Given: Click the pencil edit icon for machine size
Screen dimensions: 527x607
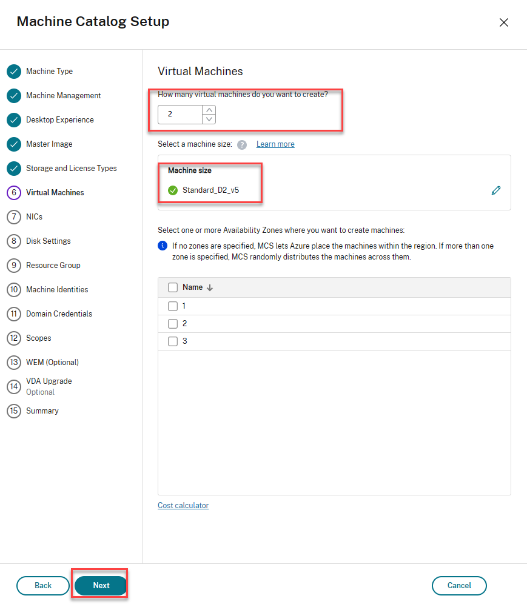Looking at the screenshot, I should pos(496,190).
